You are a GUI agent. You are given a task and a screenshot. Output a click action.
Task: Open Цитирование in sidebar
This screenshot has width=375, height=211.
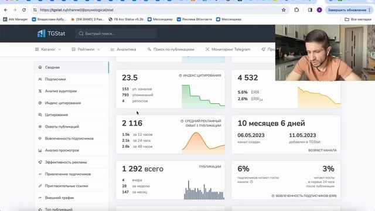71,115
